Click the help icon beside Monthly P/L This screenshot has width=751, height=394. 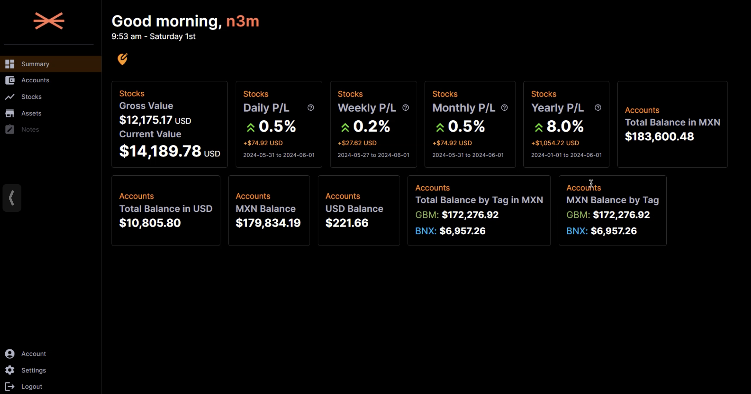504,108
